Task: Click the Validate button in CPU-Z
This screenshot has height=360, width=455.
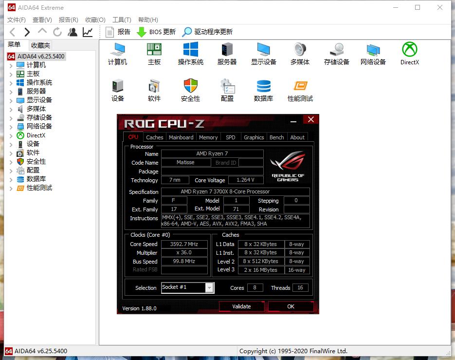Action: [241, 306]
